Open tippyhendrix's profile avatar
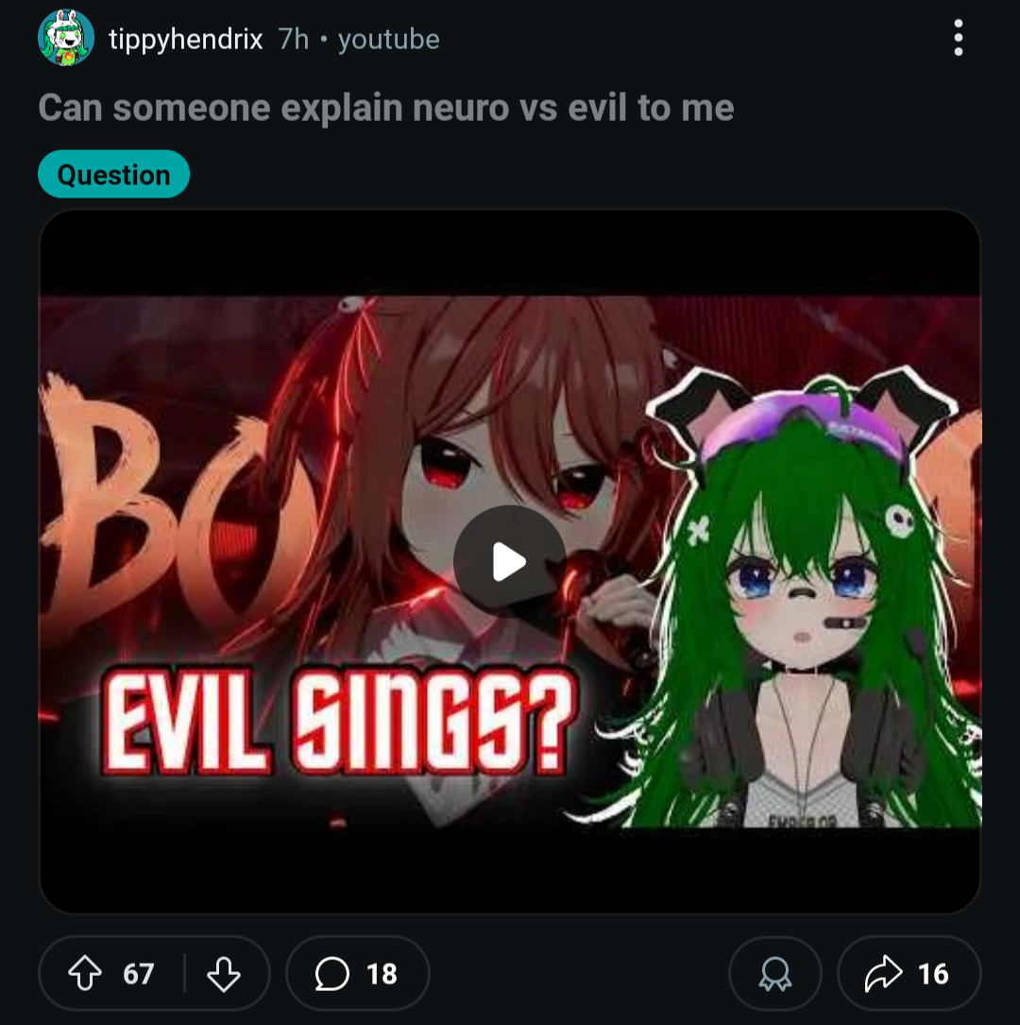 [x=65, y=39]
